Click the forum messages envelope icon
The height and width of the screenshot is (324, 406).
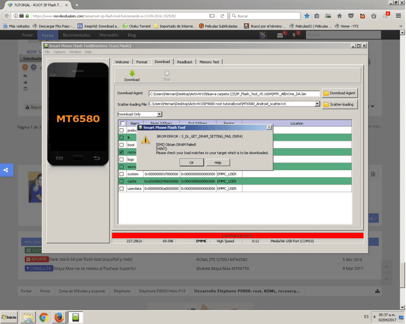pos(280,35)
